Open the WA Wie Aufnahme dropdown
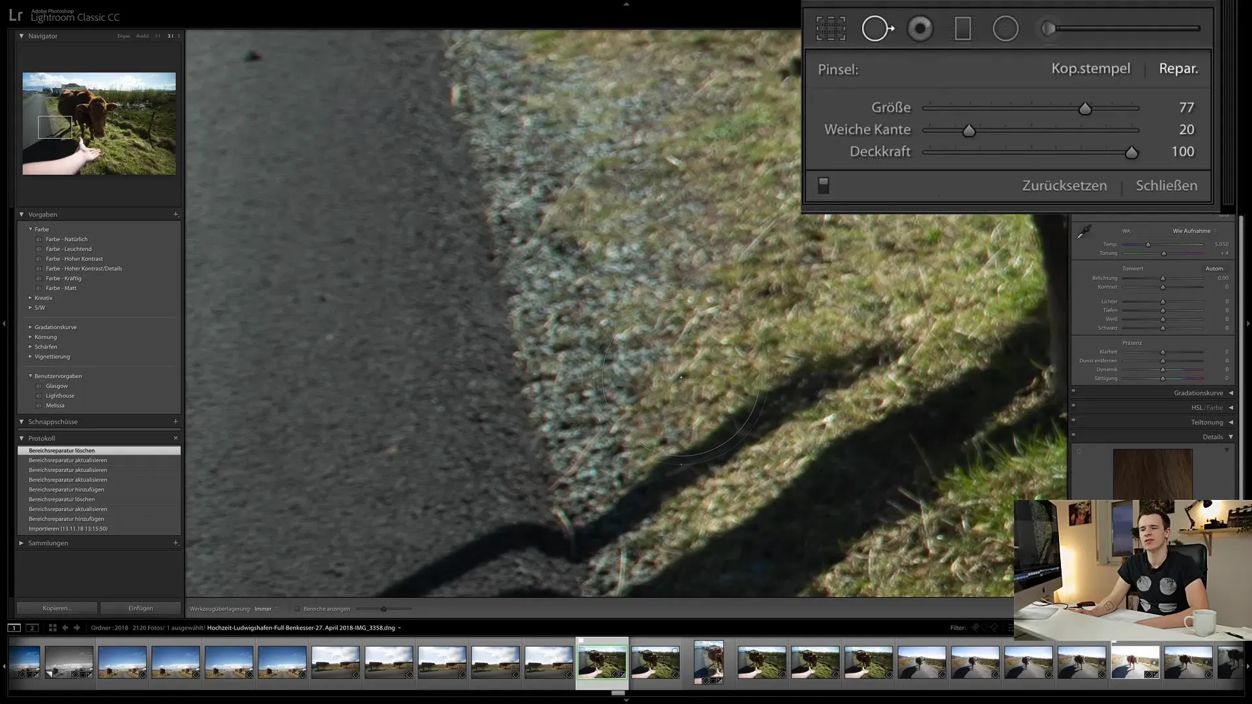Viewport: 1252px width, 704px height. coord(1195,231)
